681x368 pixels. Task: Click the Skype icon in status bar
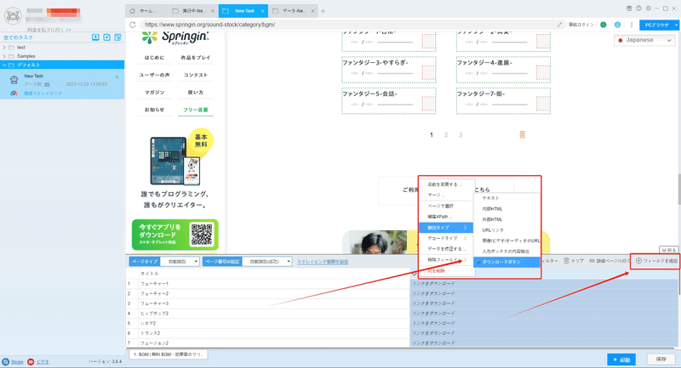point(6,361)
